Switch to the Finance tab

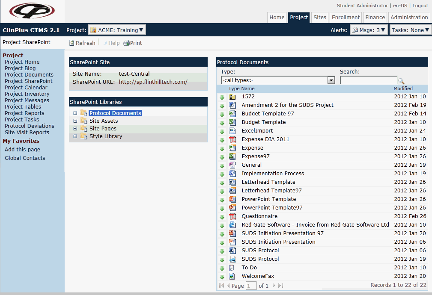coord(375,18)
